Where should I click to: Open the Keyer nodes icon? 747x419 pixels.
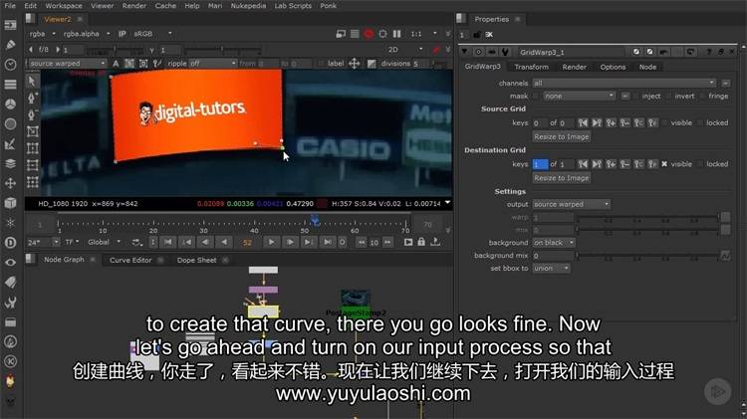click(x=10, y=143)
